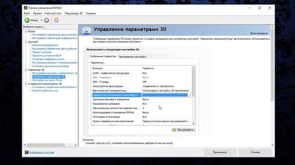Select the DSR - Степень setting row
295x165 pixels.
(142, 82)
